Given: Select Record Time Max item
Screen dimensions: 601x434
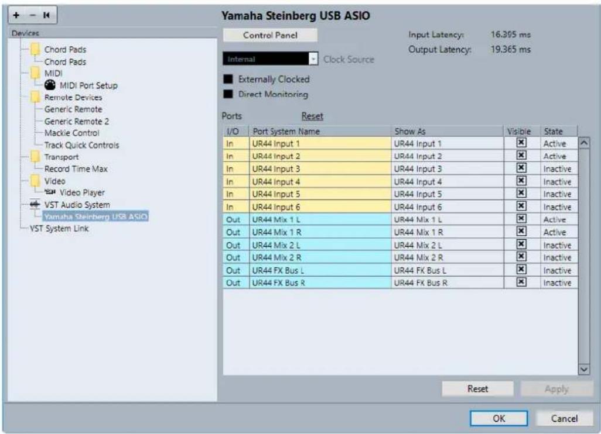Looking at the screenshot, I should [x=76, y=169].
